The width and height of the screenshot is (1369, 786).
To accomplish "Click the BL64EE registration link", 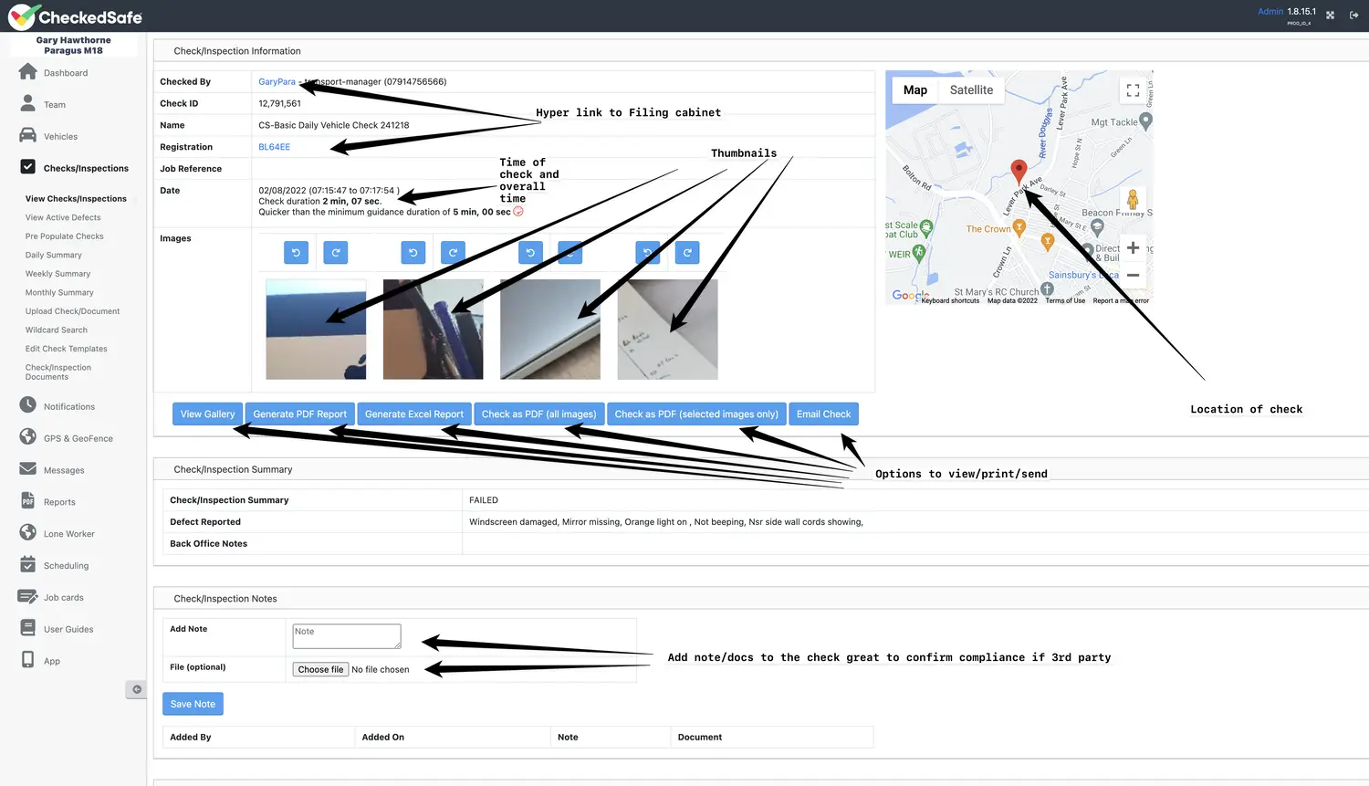I will tap(274, 147).
